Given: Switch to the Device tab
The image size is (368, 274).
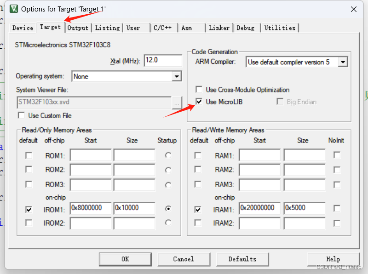Looking at the screenshot, I should click(23, 28).
